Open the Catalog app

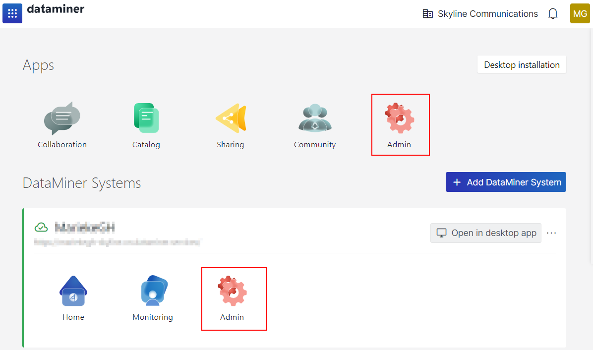pyautogui.click(x=146, y=125)
